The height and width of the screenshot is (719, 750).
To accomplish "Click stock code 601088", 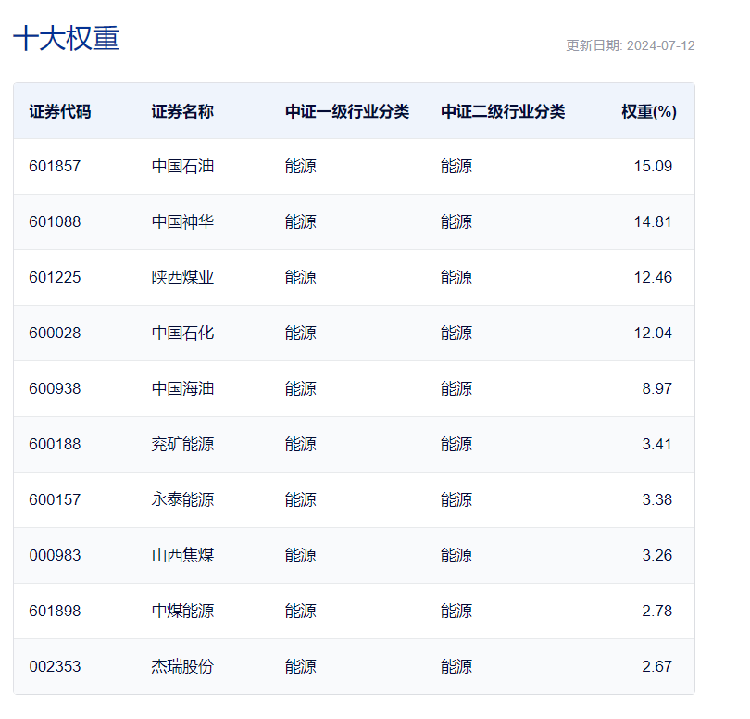I will tap(55, 221).
